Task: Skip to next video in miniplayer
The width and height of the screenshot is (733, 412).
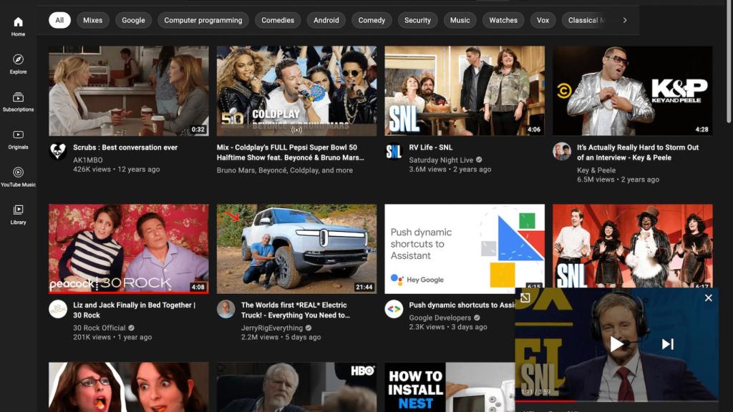Action: [667, 344]
